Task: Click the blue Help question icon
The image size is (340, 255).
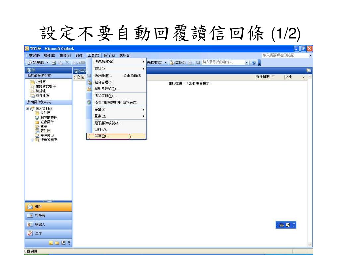Action: [253, 63]
